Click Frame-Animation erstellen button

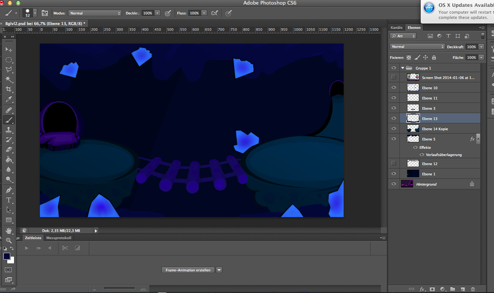pos(188,270)
